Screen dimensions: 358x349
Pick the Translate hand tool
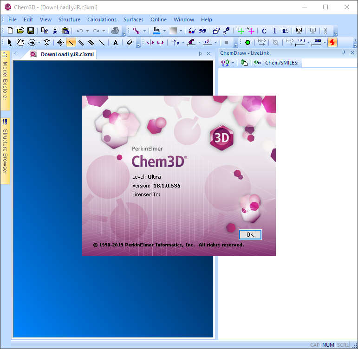(x=20, y=43)
